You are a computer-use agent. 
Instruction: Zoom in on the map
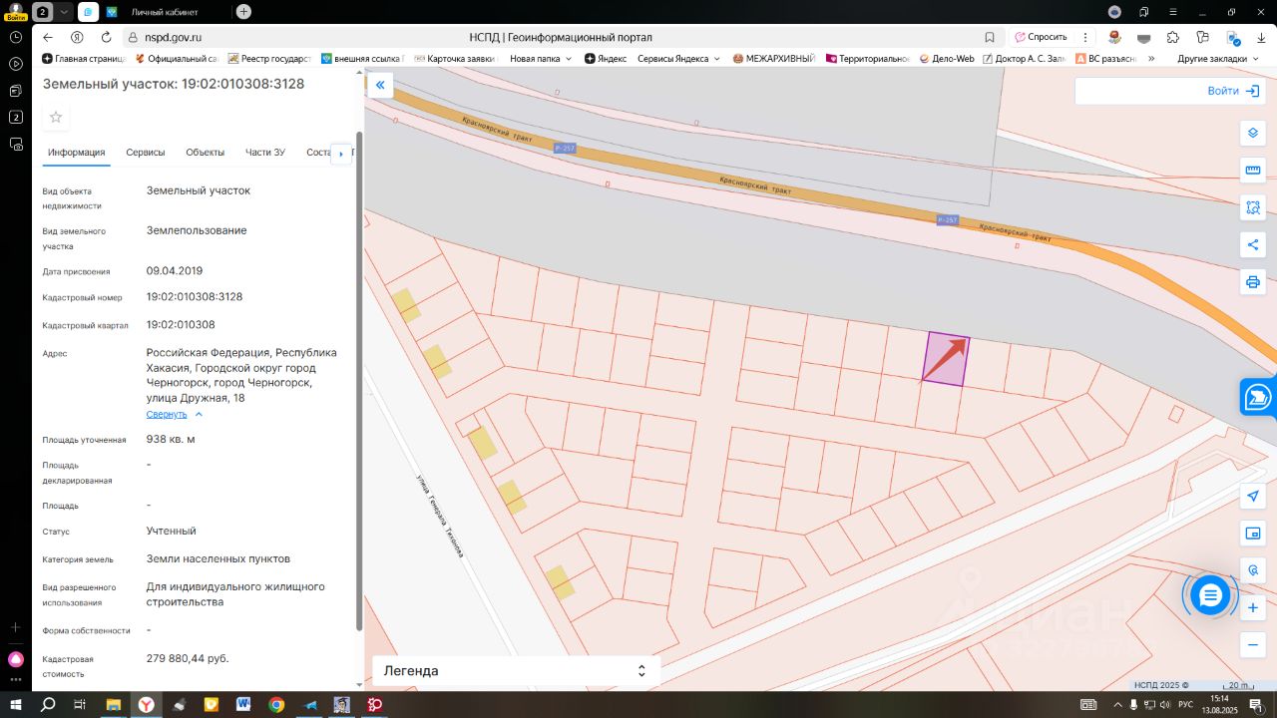pos(1253,607)
